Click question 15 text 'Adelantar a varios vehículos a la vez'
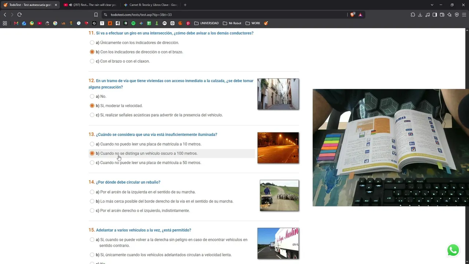469x264 pixels. coord(144,230)
